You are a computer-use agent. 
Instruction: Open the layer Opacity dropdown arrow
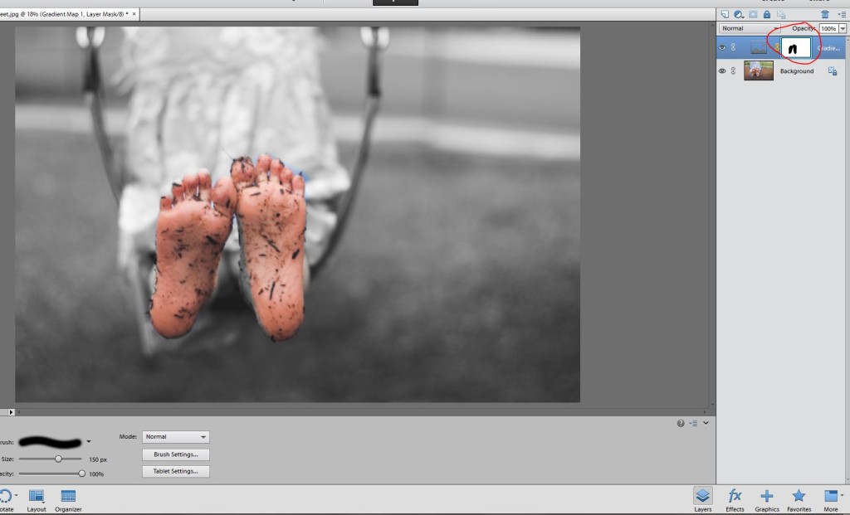point(843,28)
